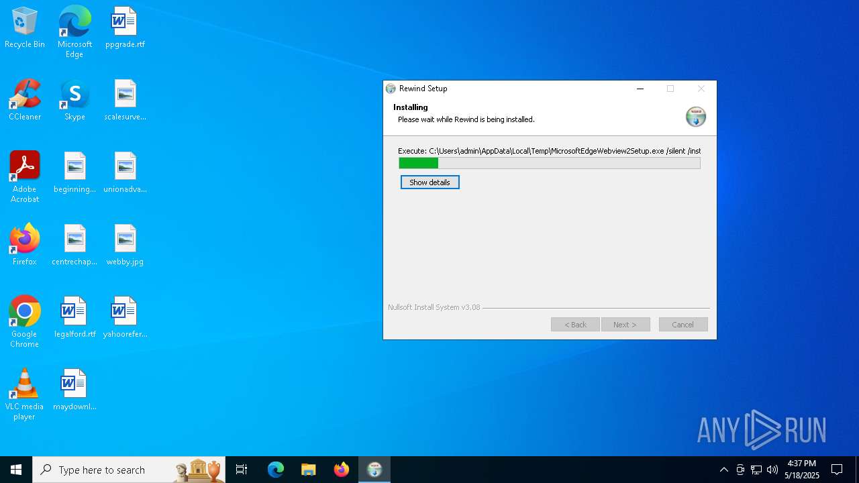This screenshot has height=483, width=859.
Task: Open Adobe Acrobat desktop shortcut
Action: [x=25, y=177]
